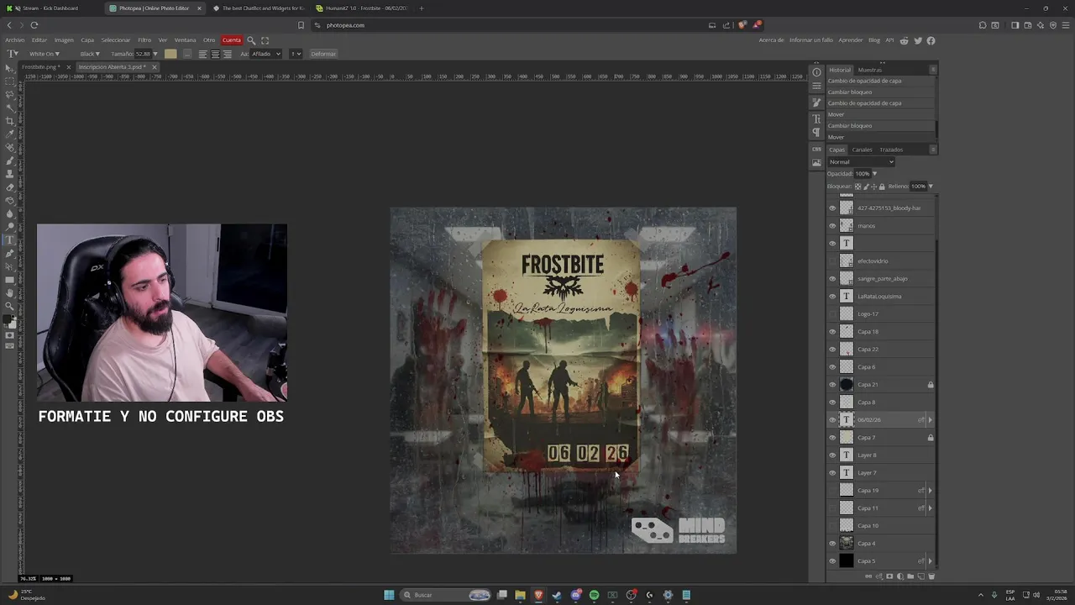Screen dimensions: 1075x605
Task: Open the image panel icon below CSS
Action: [x=816, y=162]
